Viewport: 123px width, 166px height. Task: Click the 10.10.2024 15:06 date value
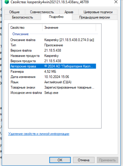(57, 77)
